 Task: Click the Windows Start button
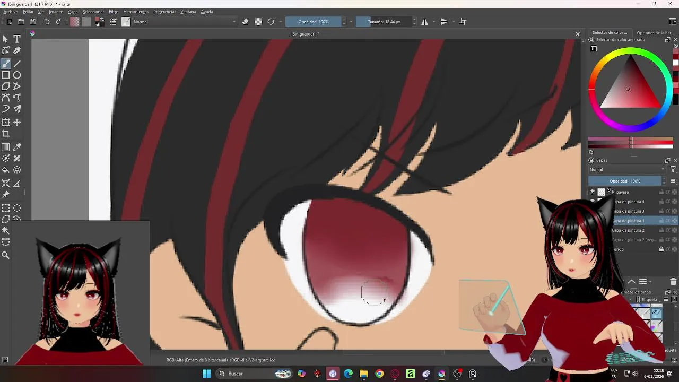[206, 374]
